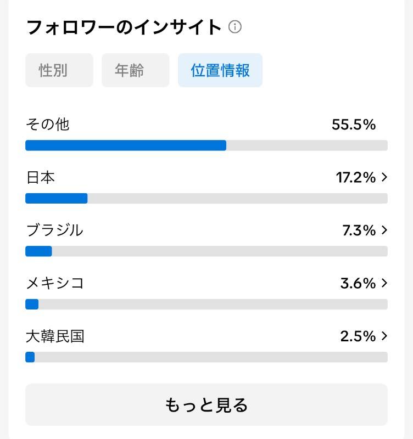Expand the メキシコ row chevron

(x=384, y=283)
